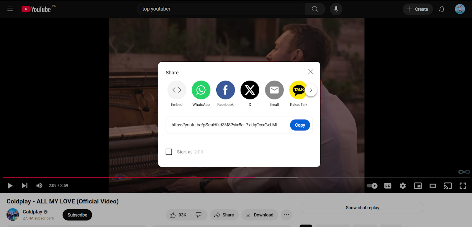Toggle the autoplay switch

point(372,186)
